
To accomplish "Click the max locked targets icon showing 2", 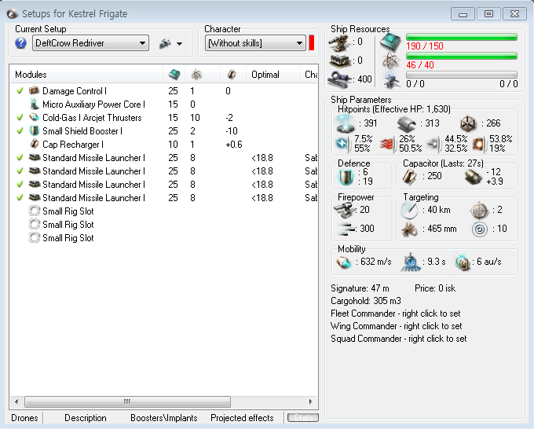I will [x=479, y=211].
